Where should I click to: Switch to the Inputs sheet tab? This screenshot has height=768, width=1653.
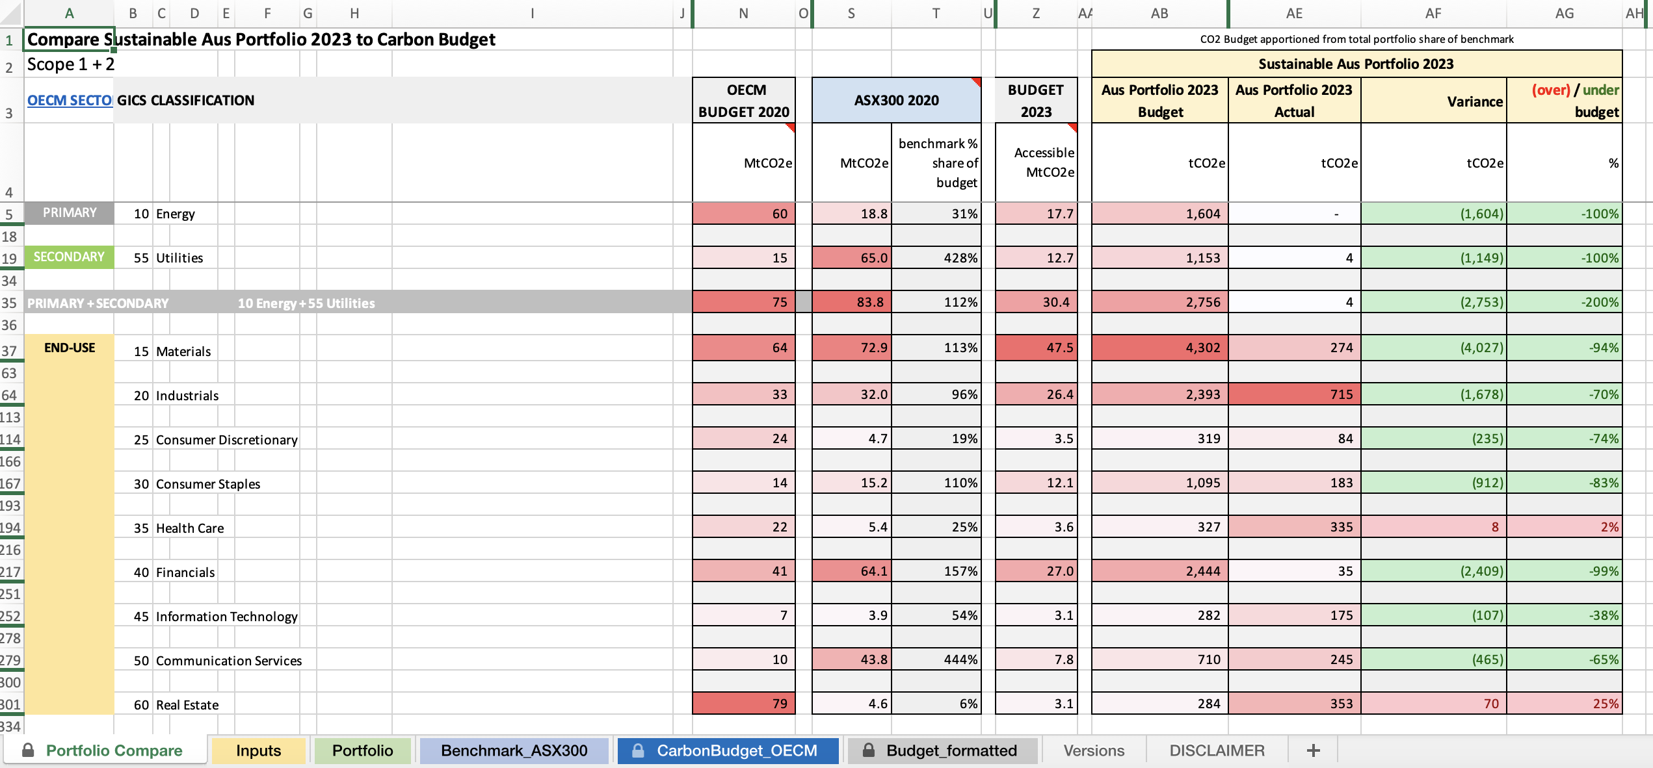click(258, 750)
